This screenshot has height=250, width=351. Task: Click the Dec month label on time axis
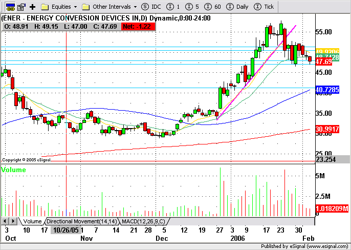162,238
